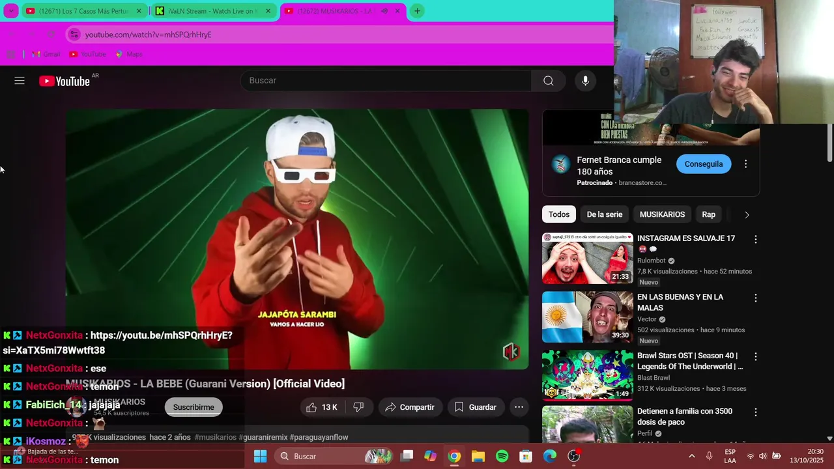Open options menu for Fernet Branca ad

coord(746,164)
